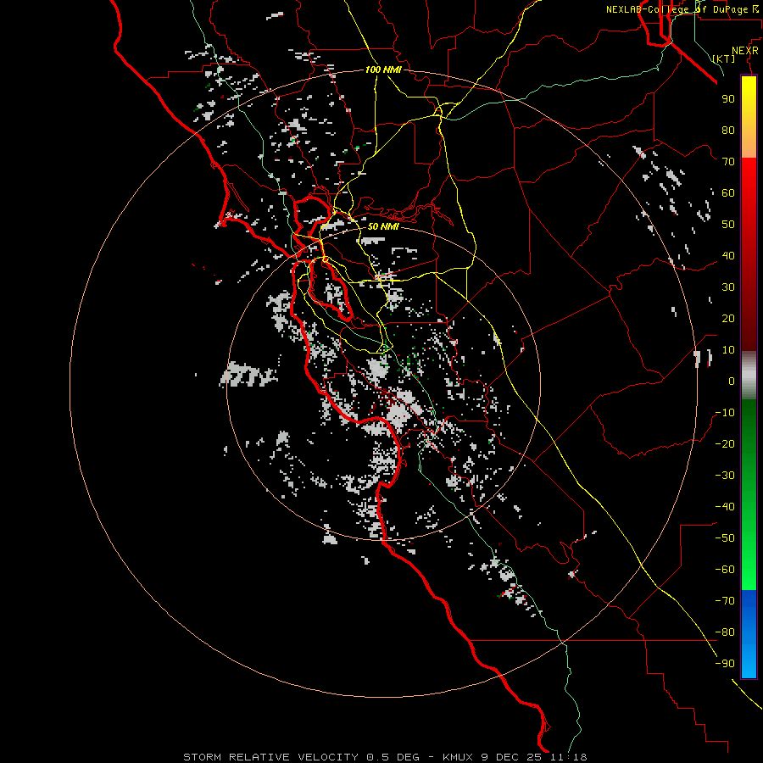
Task: Click the "80" colorbar scale value
Action: (728, 130)
